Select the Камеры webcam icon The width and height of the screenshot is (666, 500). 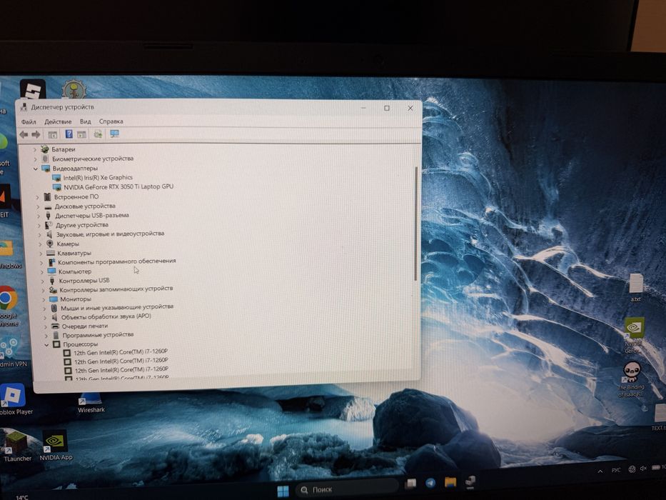(50, 244)
